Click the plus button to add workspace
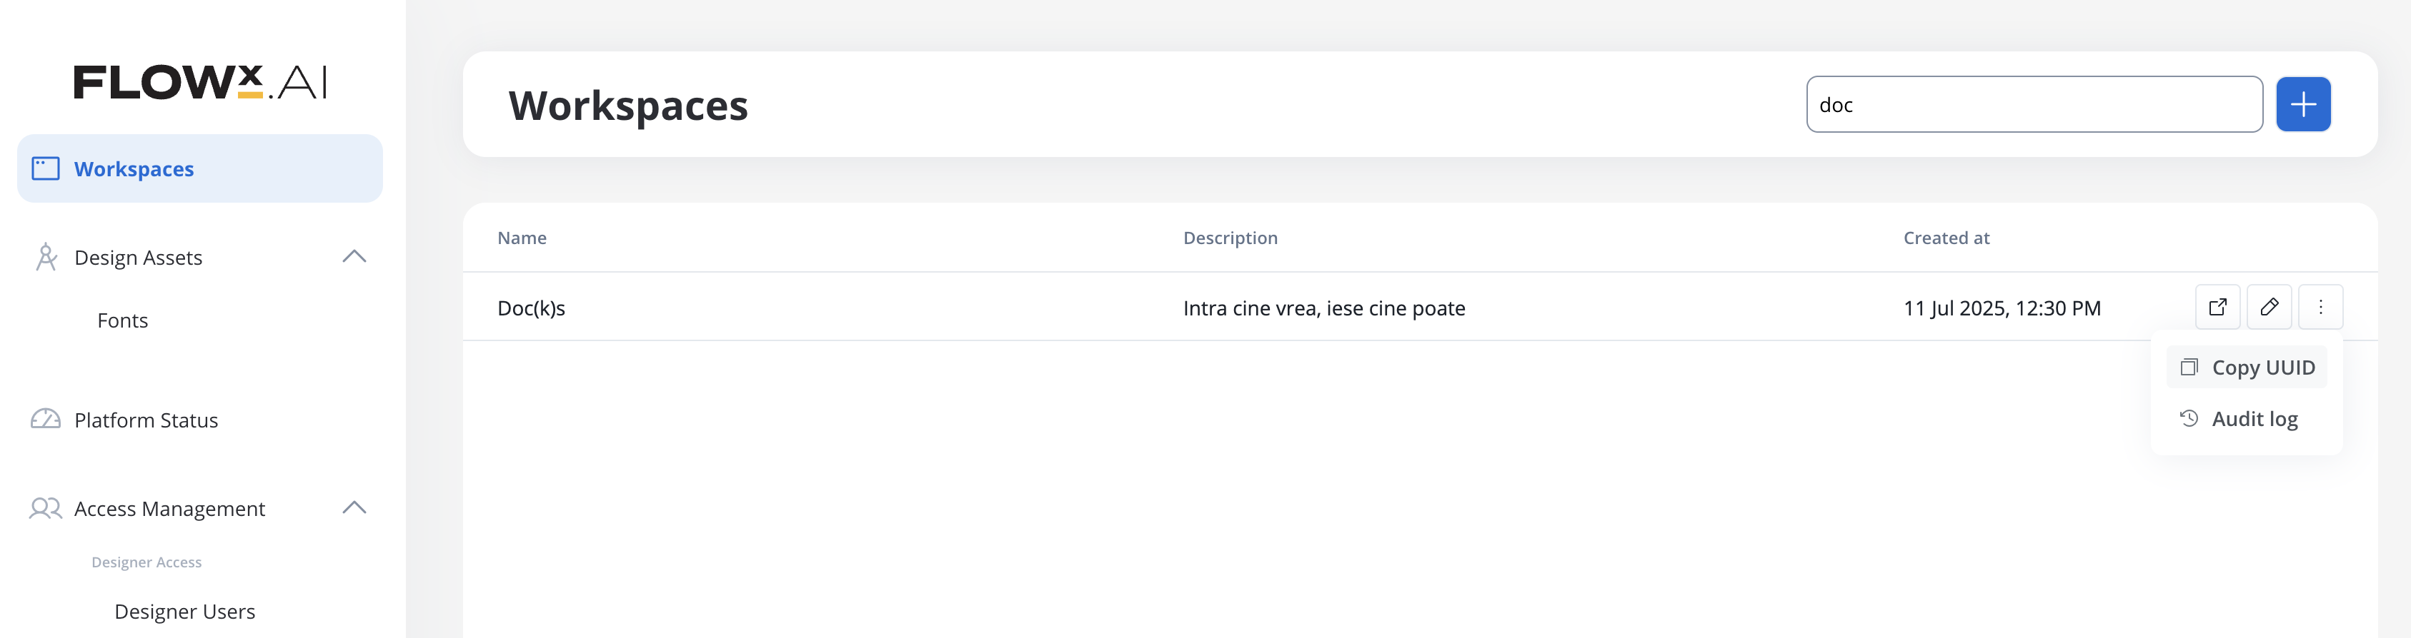This screenshot has width=2411, height=638. click(x=2302, y=105)
